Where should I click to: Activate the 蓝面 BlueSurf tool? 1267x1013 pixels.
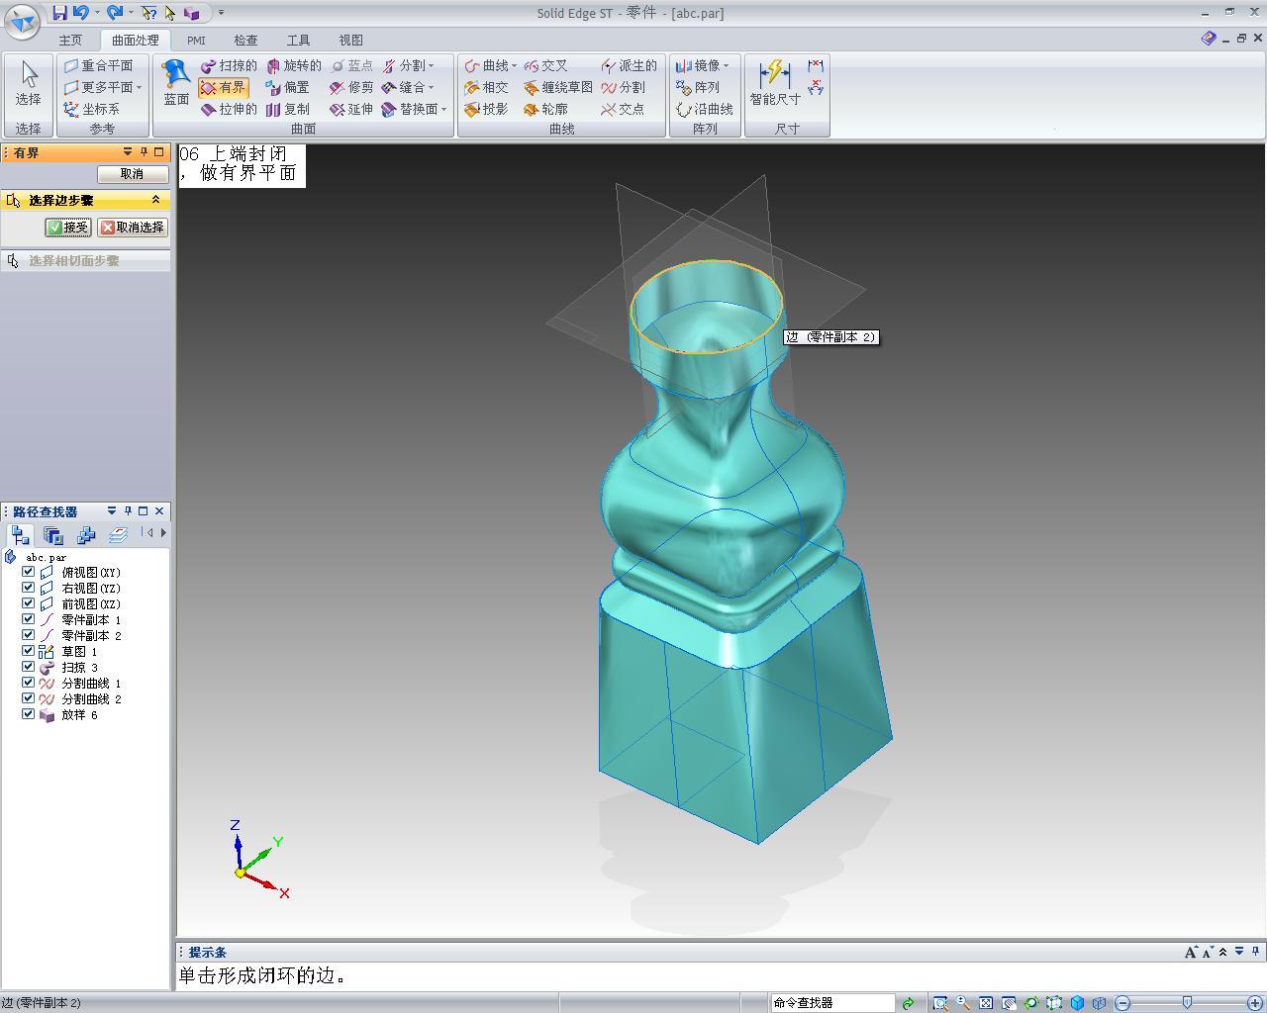pyautogui.click(x=176, y=83)
